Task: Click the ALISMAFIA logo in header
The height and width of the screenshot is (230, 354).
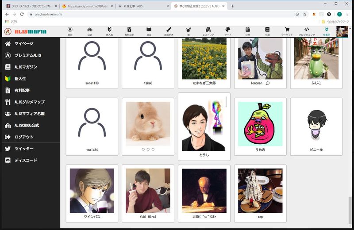Action: click(26, 32)
